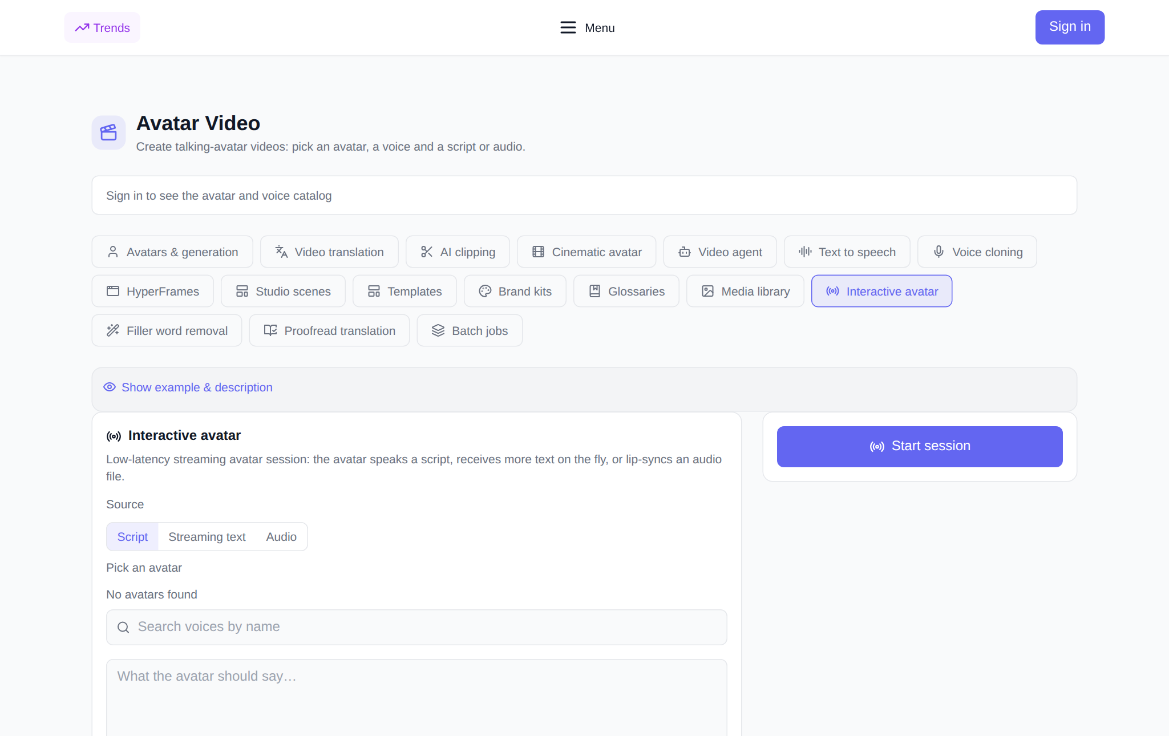Click the Batch jobs layers icon
Screen dimensions: 1169x736
click(438, 330)
